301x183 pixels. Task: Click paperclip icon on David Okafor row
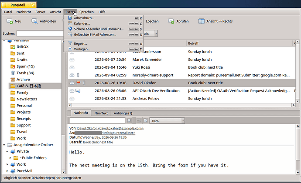tap(84, 83)
